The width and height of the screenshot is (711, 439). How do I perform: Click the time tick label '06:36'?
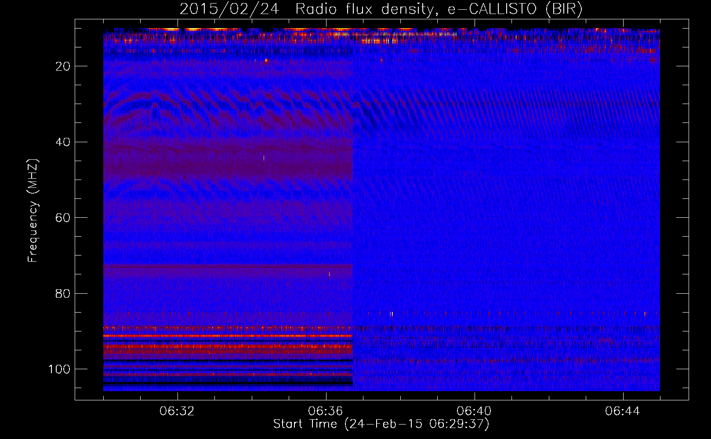coord(326,411)
